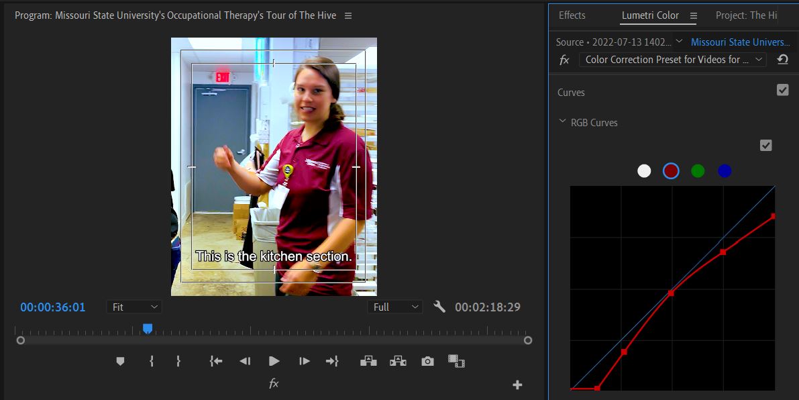Image resolution: width=799 pixels, height=400 pixels.
Task: Switch to the Effects tab
Action: point(572,15)
